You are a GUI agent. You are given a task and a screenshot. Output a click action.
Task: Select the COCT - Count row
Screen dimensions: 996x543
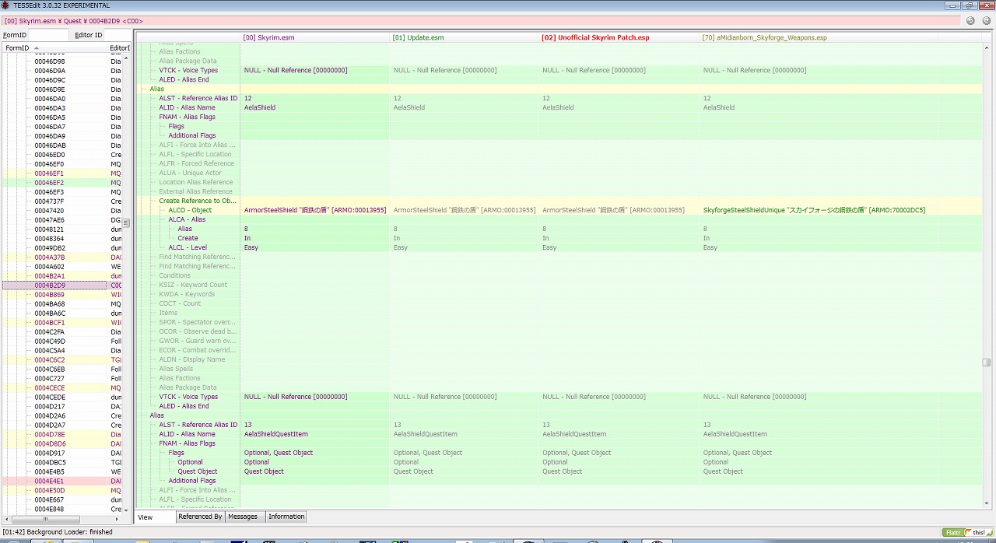click(180, 303)
